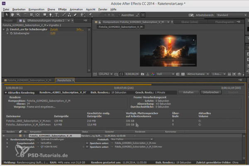Click the snapping options icon beside Ausrichten

point(137,15)
